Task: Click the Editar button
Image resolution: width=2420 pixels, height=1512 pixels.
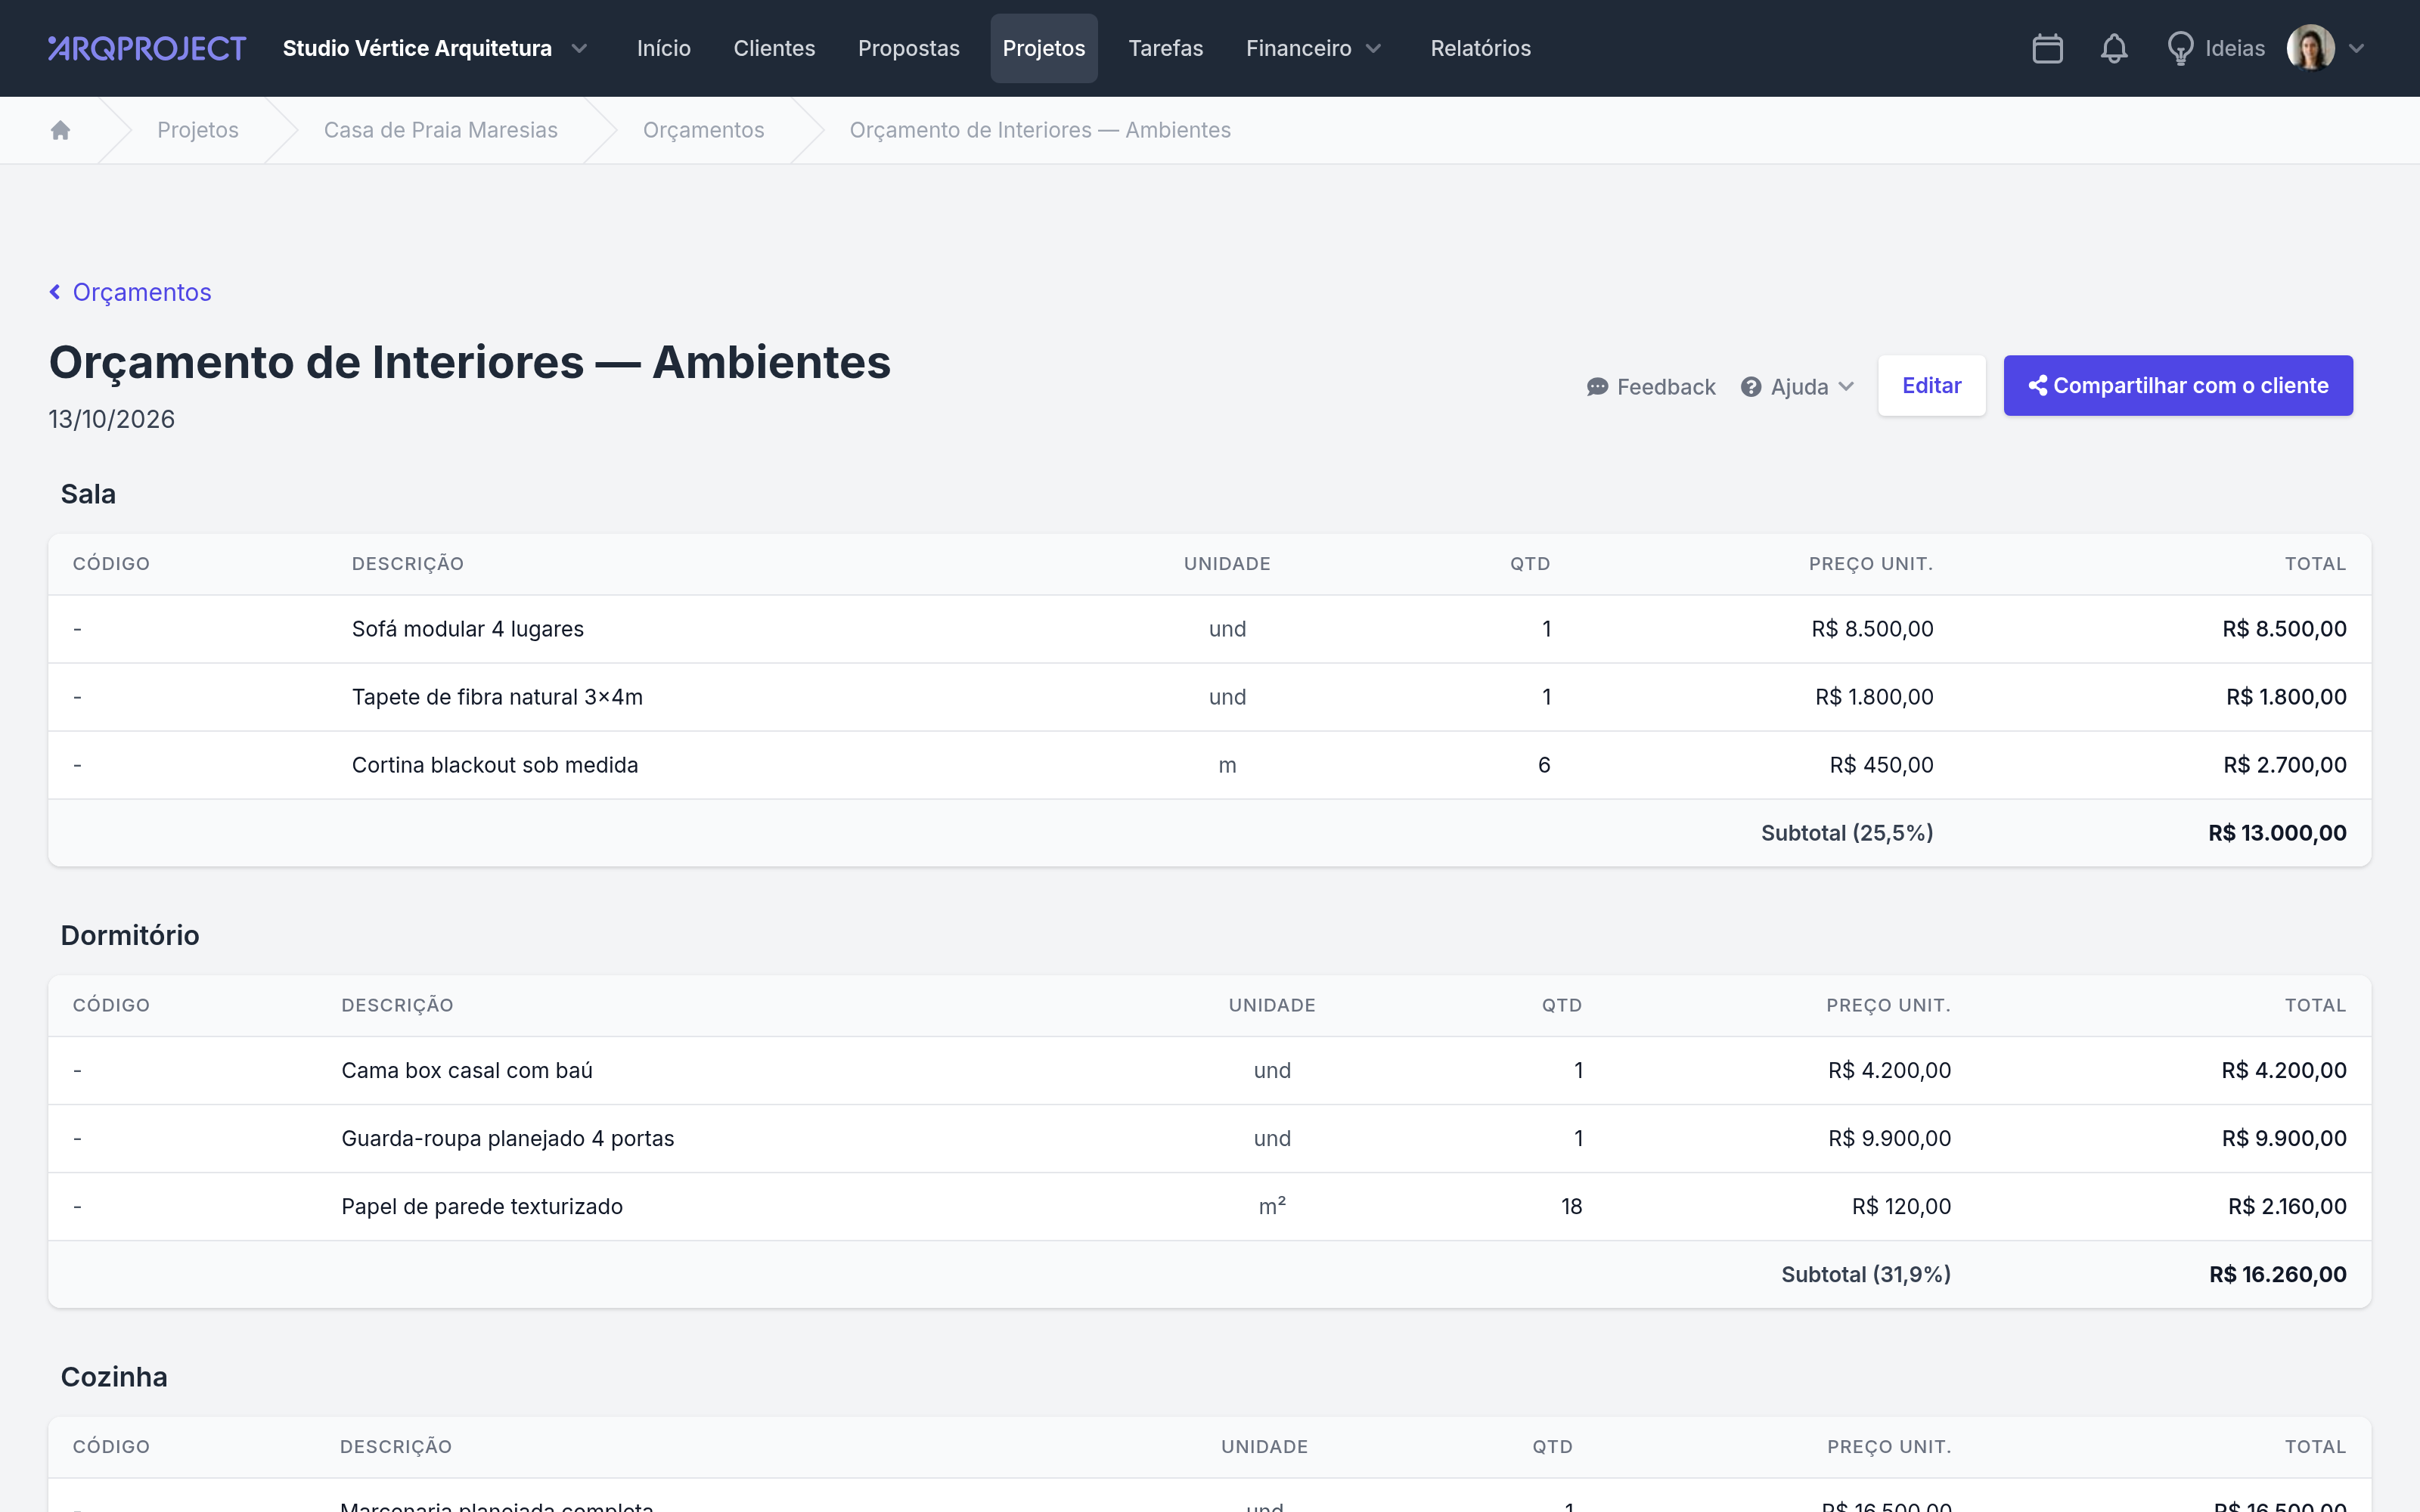Action: coord(1931,386)
